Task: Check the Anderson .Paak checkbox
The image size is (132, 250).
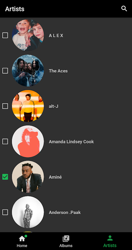Action: [x=5, y=212]
